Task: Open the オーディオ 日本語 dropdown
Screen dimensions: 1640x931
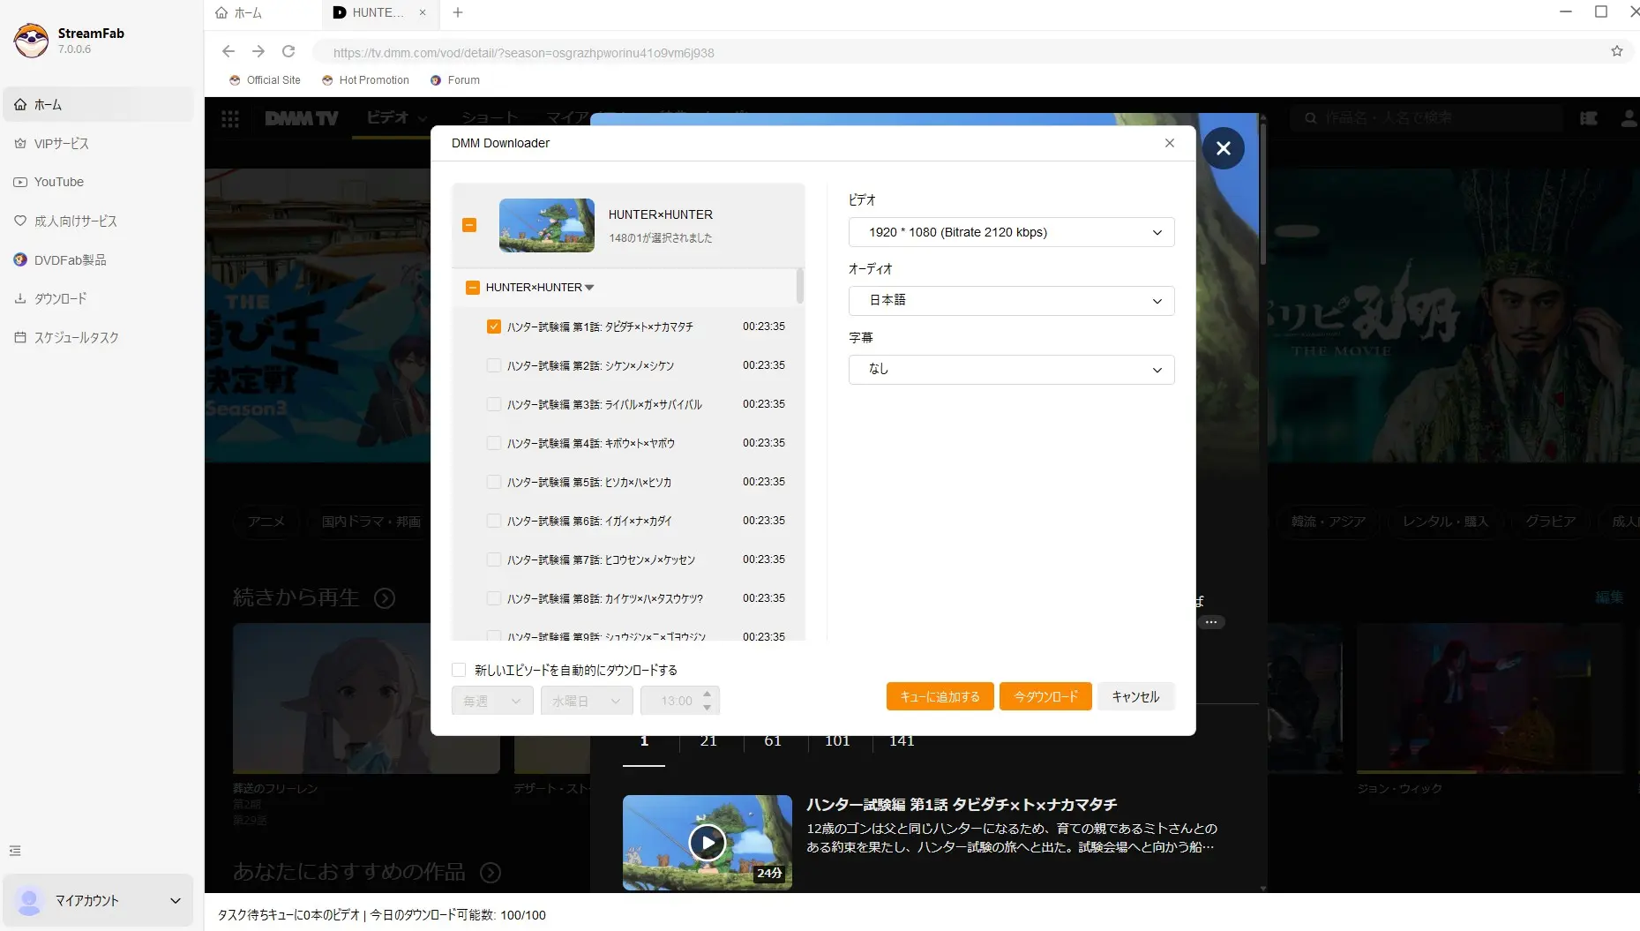Action: 1011,301
